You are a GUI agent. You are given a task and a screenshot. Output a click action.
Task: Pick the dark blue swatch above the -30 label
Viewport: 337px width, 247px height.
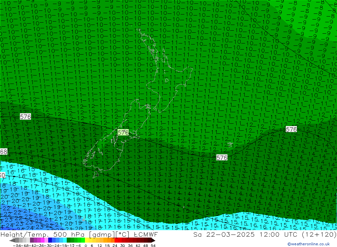coord(50,240)
